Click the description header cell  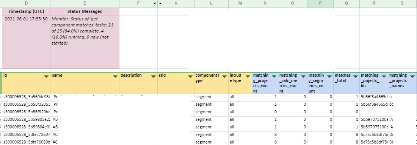point(138,83)
